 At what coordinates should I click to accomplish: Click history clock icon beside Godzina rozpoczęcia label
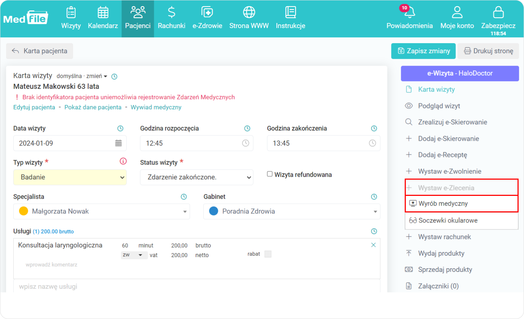tap(247, 129)
